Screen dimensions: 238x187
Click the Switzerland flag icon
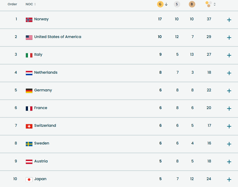(x=29, y=126)
